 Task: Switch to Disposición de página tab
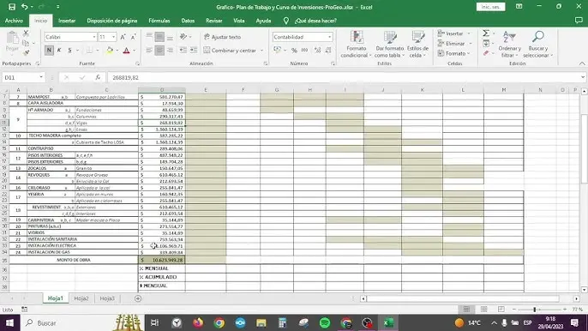pos(111,21)
